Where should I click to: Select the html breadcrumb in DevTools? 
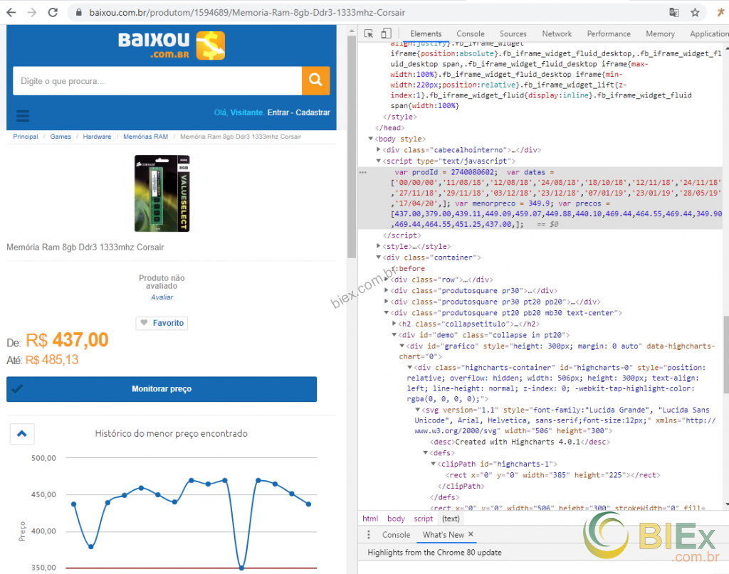370,519
